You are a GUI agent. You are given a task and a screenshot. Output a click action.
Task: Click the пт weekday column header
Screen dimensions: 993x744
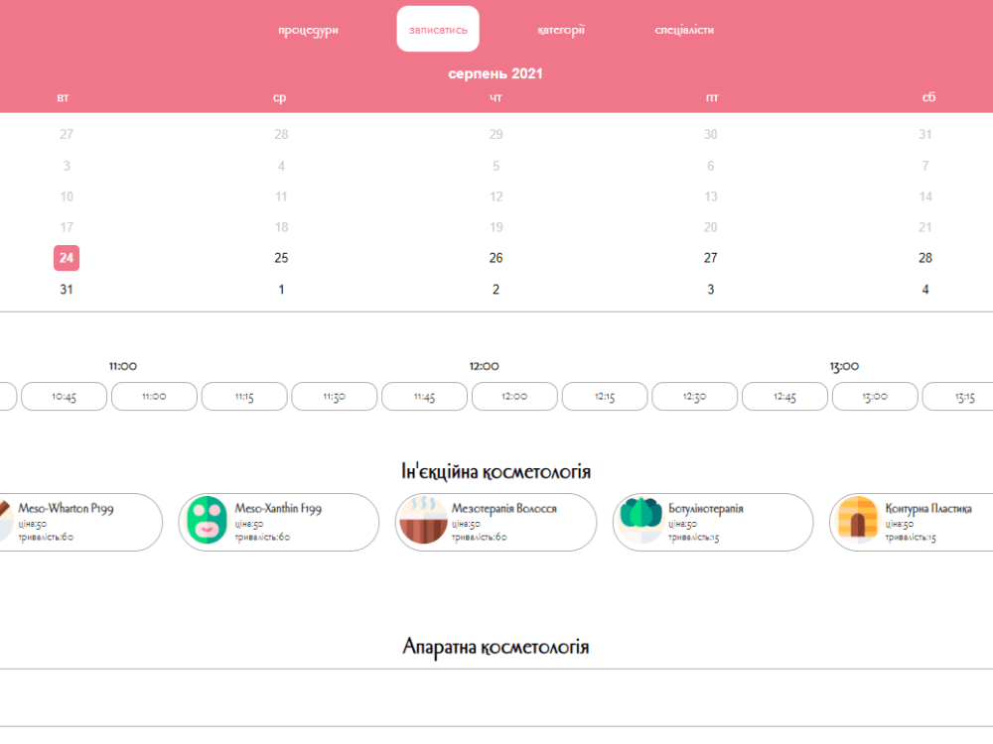pyautogui.click(x=712, y=97)
